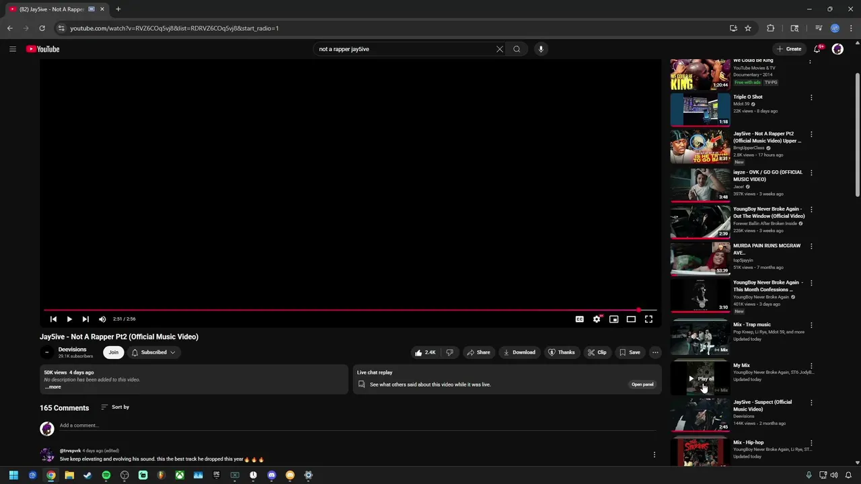This screenshot has height=484, width=861.
Task: Open We Could Be King movie
Action: tap(700, 74)
